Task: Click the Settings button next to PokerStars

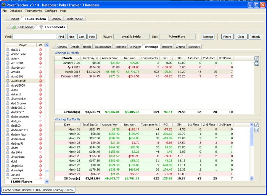Action: click(x=208, y=37)
